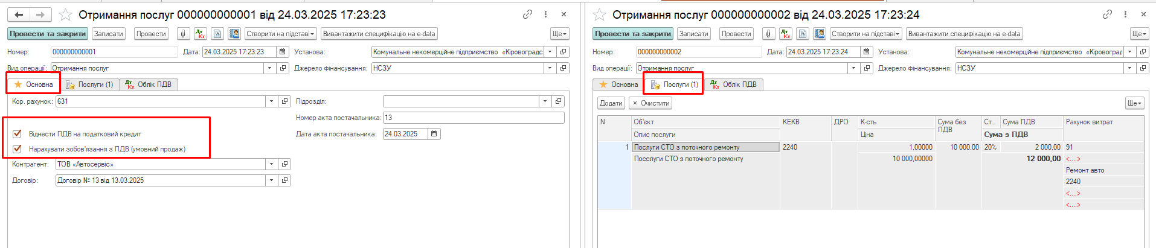Viewport: 1156px width, 248px height.
Task: Click the user report icon in document 000000000001
Action: click(x=234, y=34)
